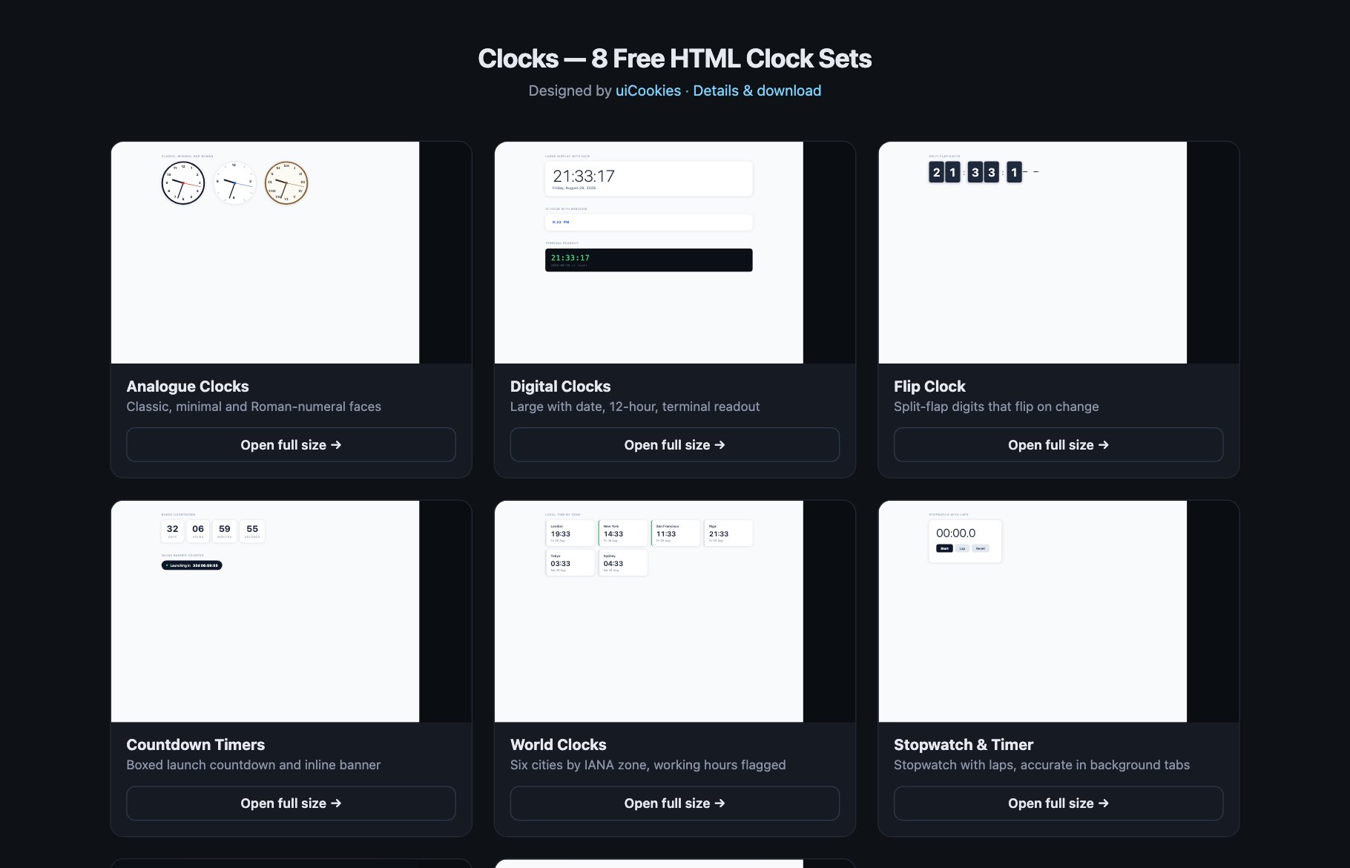Click the large 21:33:17 digital display with date
The image size is (1350, 868).
[648, 179]
